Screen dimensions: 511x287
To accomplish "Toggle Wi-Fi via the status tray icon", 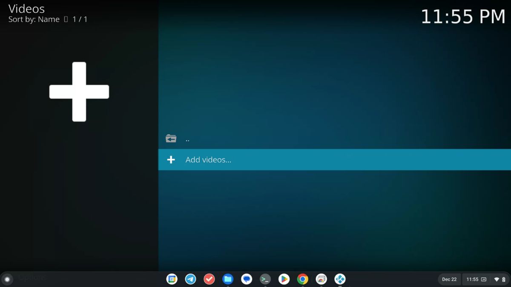I will (x=497, y=279).
